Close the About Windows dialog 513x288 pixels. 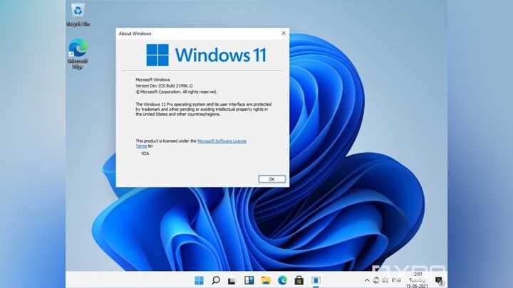[x=284, y=33]
